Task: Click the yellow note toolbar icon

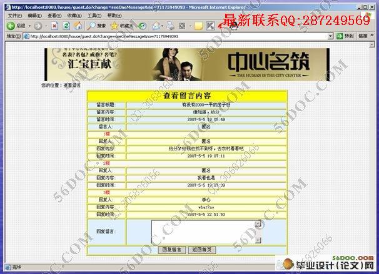Action: (x=198, y=26)
